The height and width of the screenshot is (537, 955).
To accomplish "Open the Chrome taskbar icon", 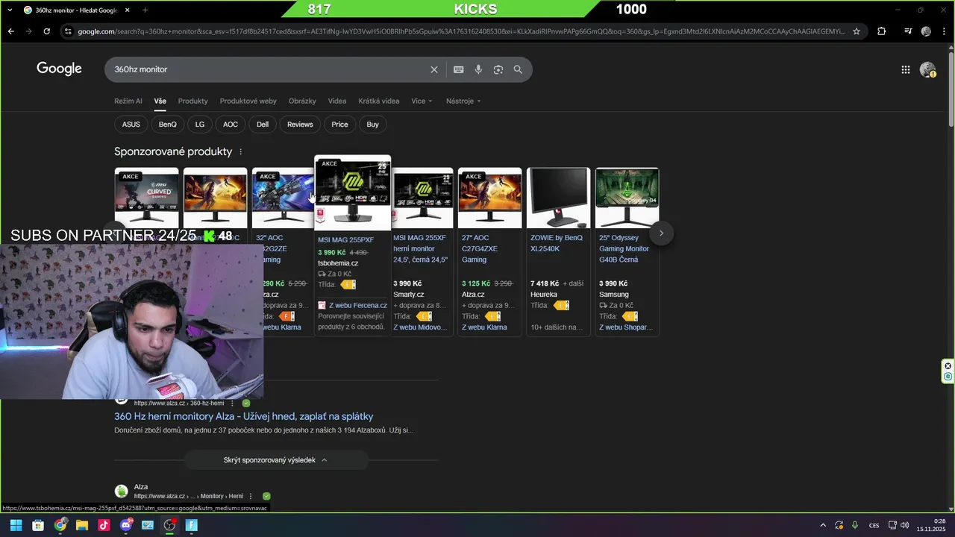I will click(x=60, y=525).
